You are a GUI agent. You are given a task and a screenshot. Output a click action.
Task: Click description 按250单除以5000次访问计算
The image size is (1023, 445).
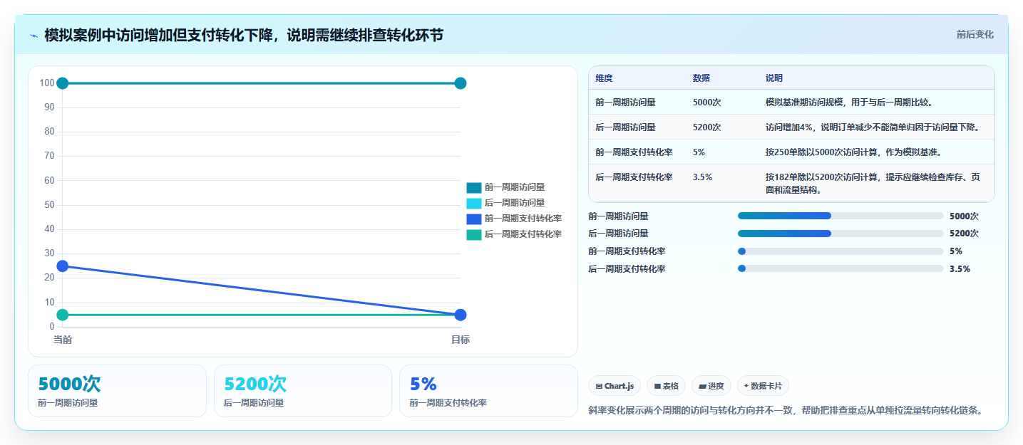853,152
